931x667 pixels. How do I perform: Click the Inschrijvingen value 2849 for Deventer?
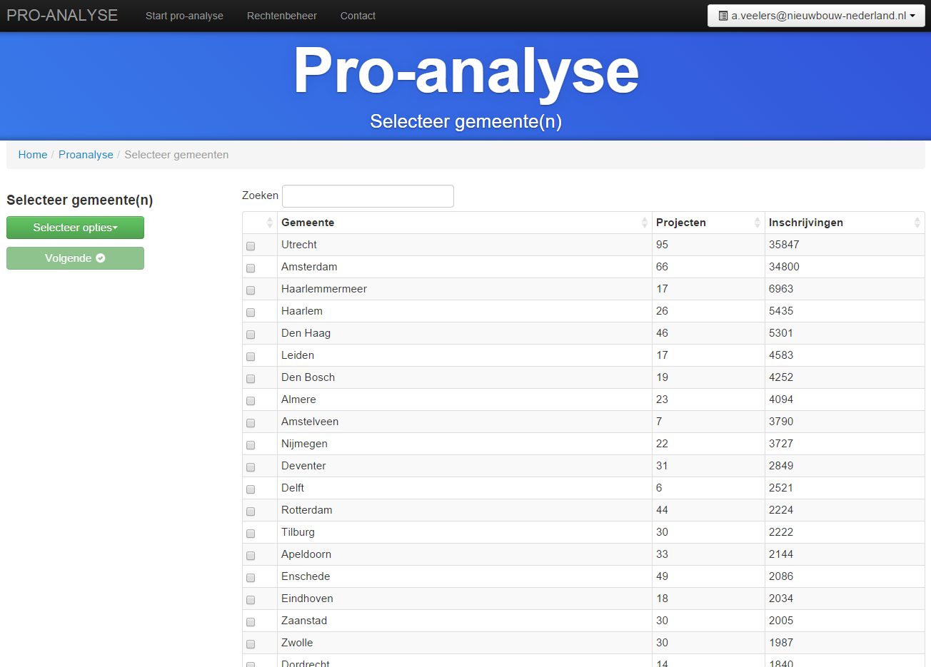click(x=781, y=466)
